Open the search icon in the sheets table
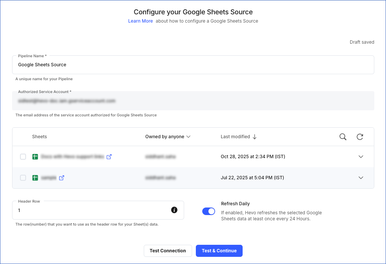 pos(343,137)
